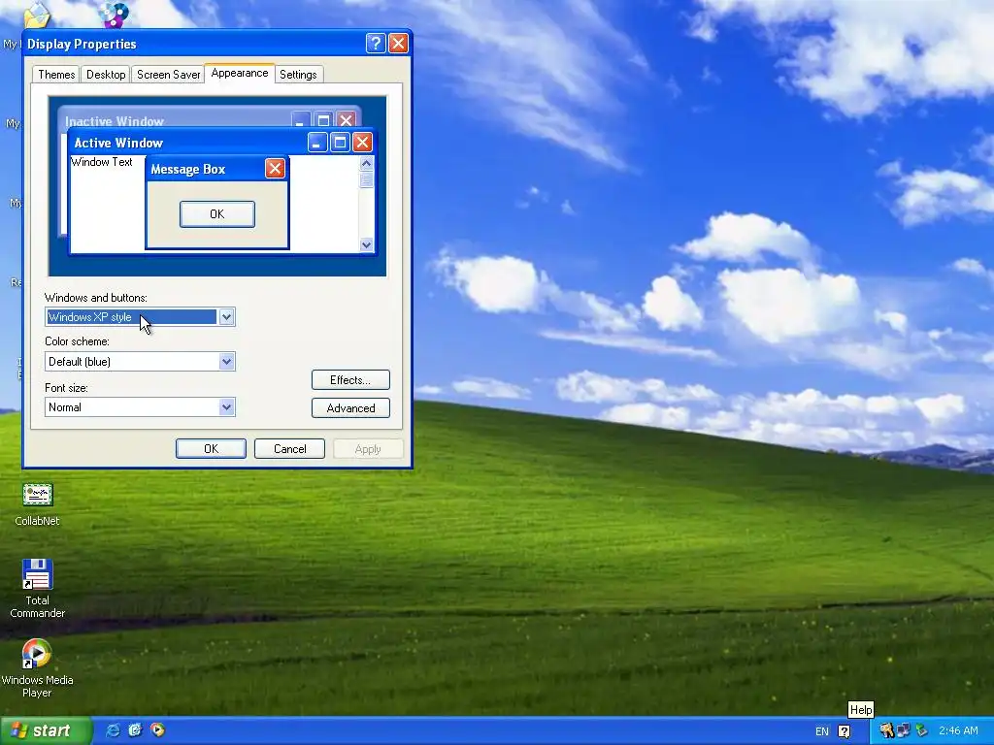The image size is (994, 745).
Task: Click the 'Window Text' sample in preview
Action: [101, 162]
